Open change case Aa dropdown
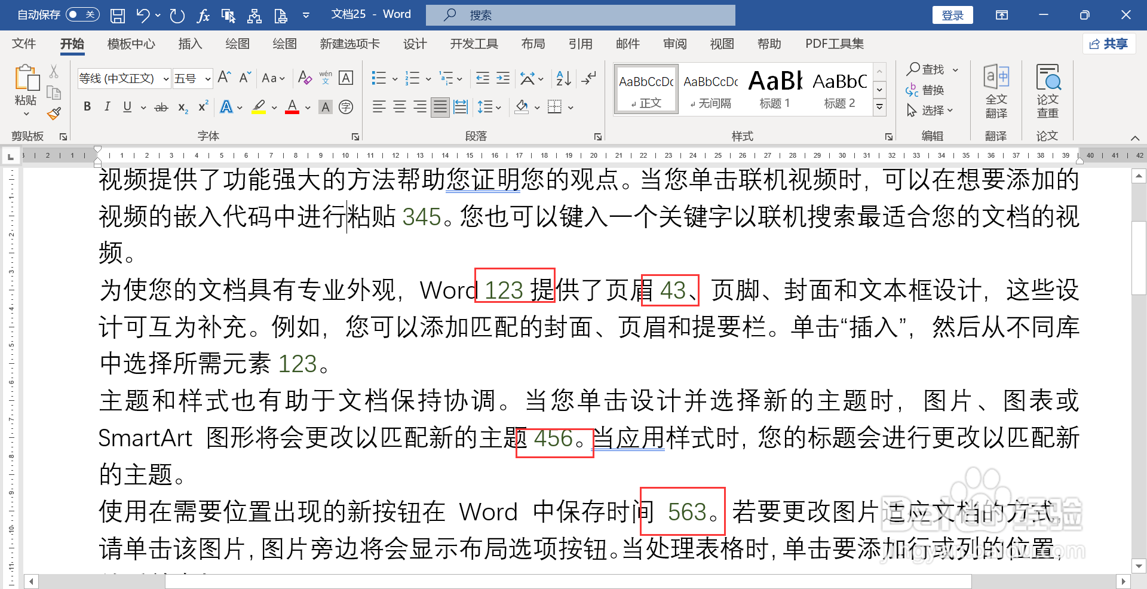The width and height of the screenshot is (1147, 589). (273, 78)
